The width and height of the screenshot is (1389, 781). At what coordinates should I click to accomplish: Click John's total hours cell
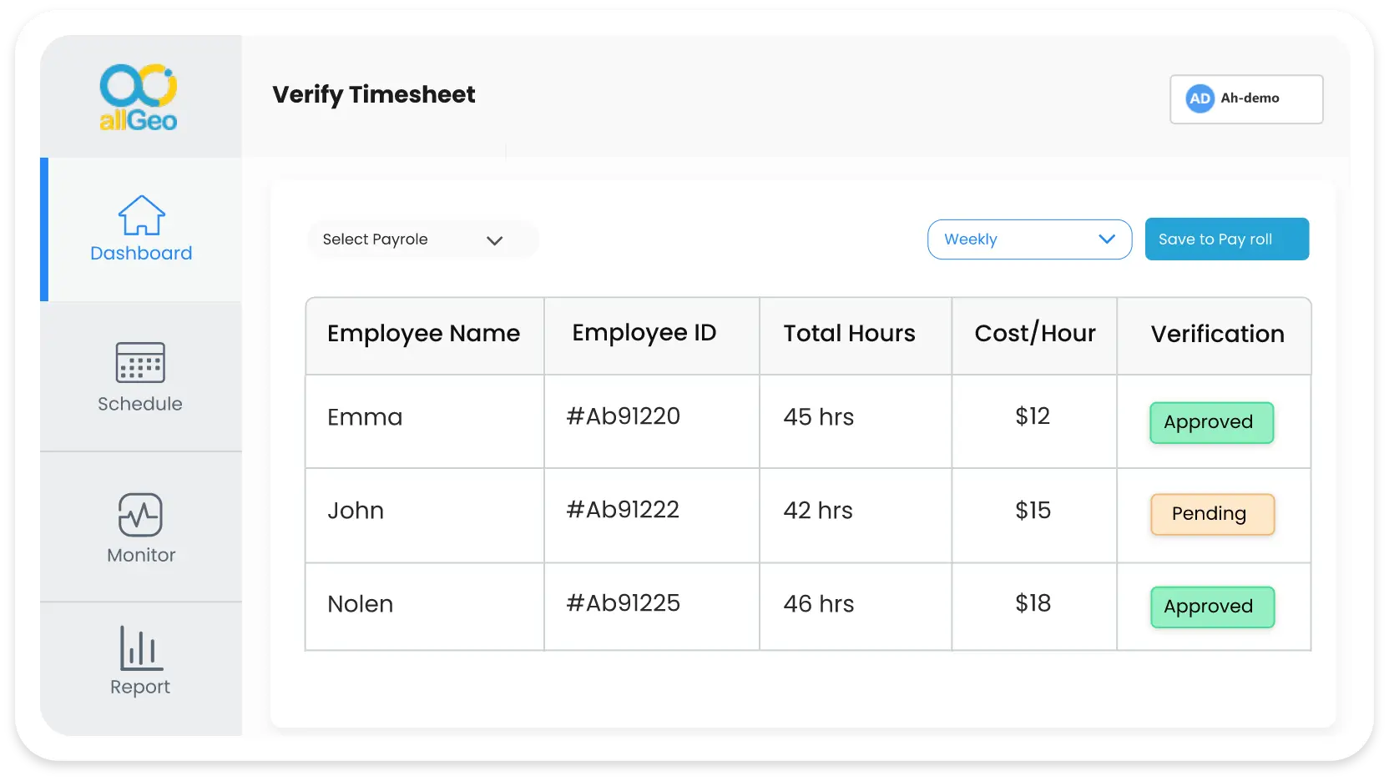point(817,511)
